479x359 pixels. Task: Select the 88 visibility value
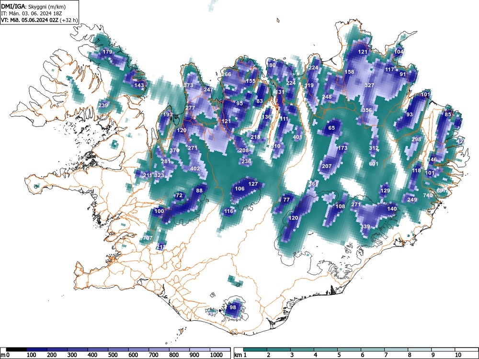point(199,191)
